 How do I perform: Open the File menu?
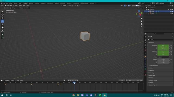[4, 3]
